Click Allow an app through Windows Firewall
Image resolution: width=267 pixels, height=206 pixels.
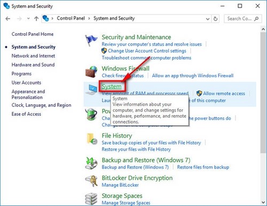coord(193,75)
